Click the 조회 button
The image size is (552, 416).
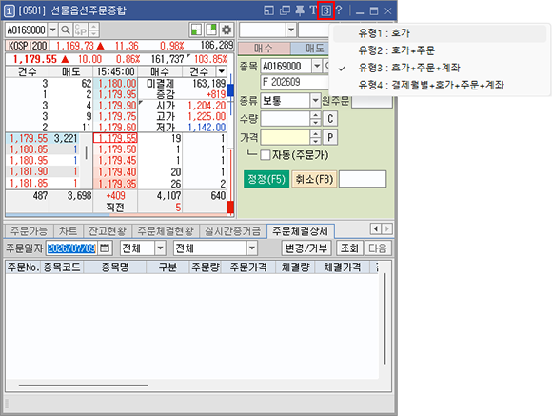(x=349, y=248)
